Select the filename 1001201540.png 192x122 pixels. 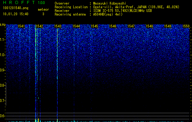[x=16, y=8]
